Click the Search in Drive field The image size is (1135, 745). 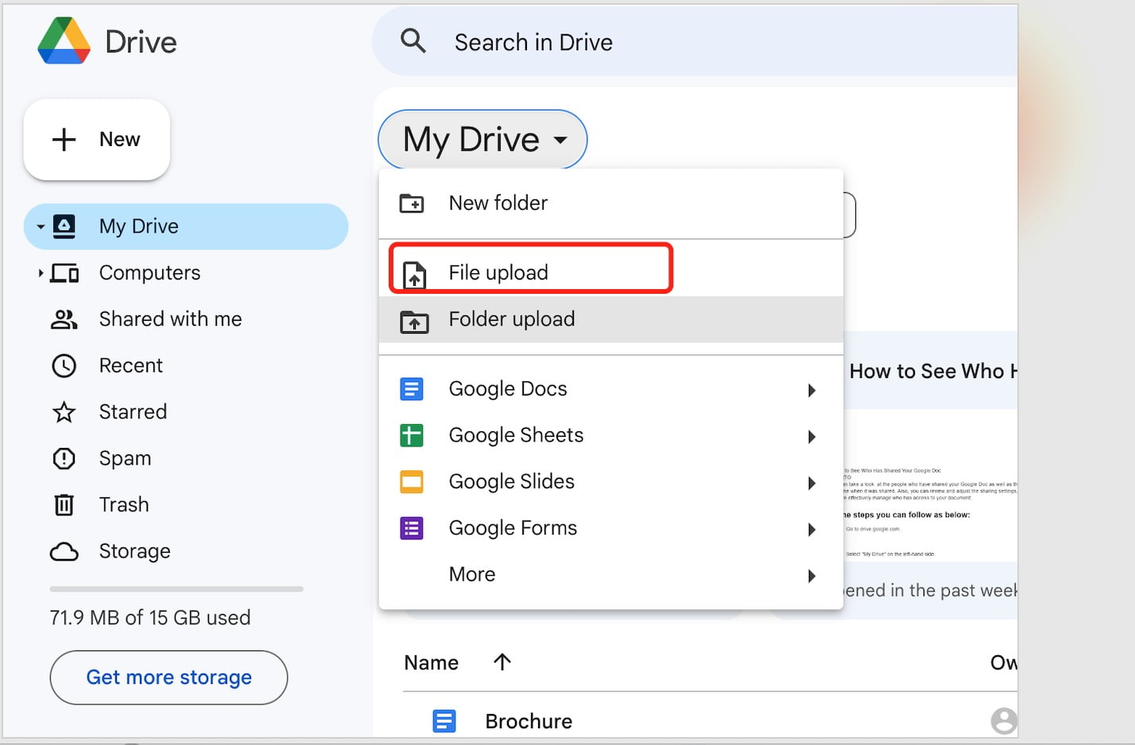click(695, 41)
